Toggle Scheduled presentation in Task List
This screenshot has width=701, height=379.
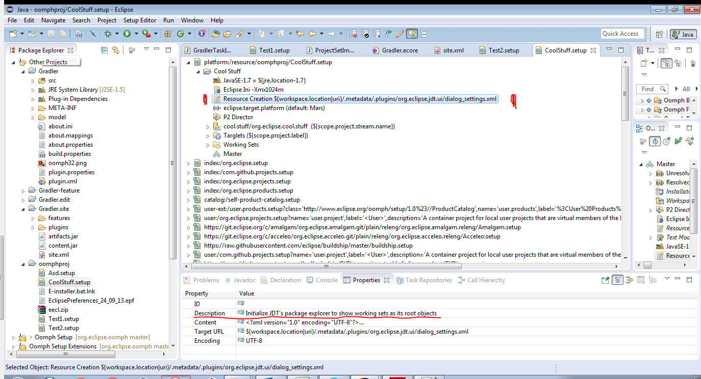[x=678, y=63]
